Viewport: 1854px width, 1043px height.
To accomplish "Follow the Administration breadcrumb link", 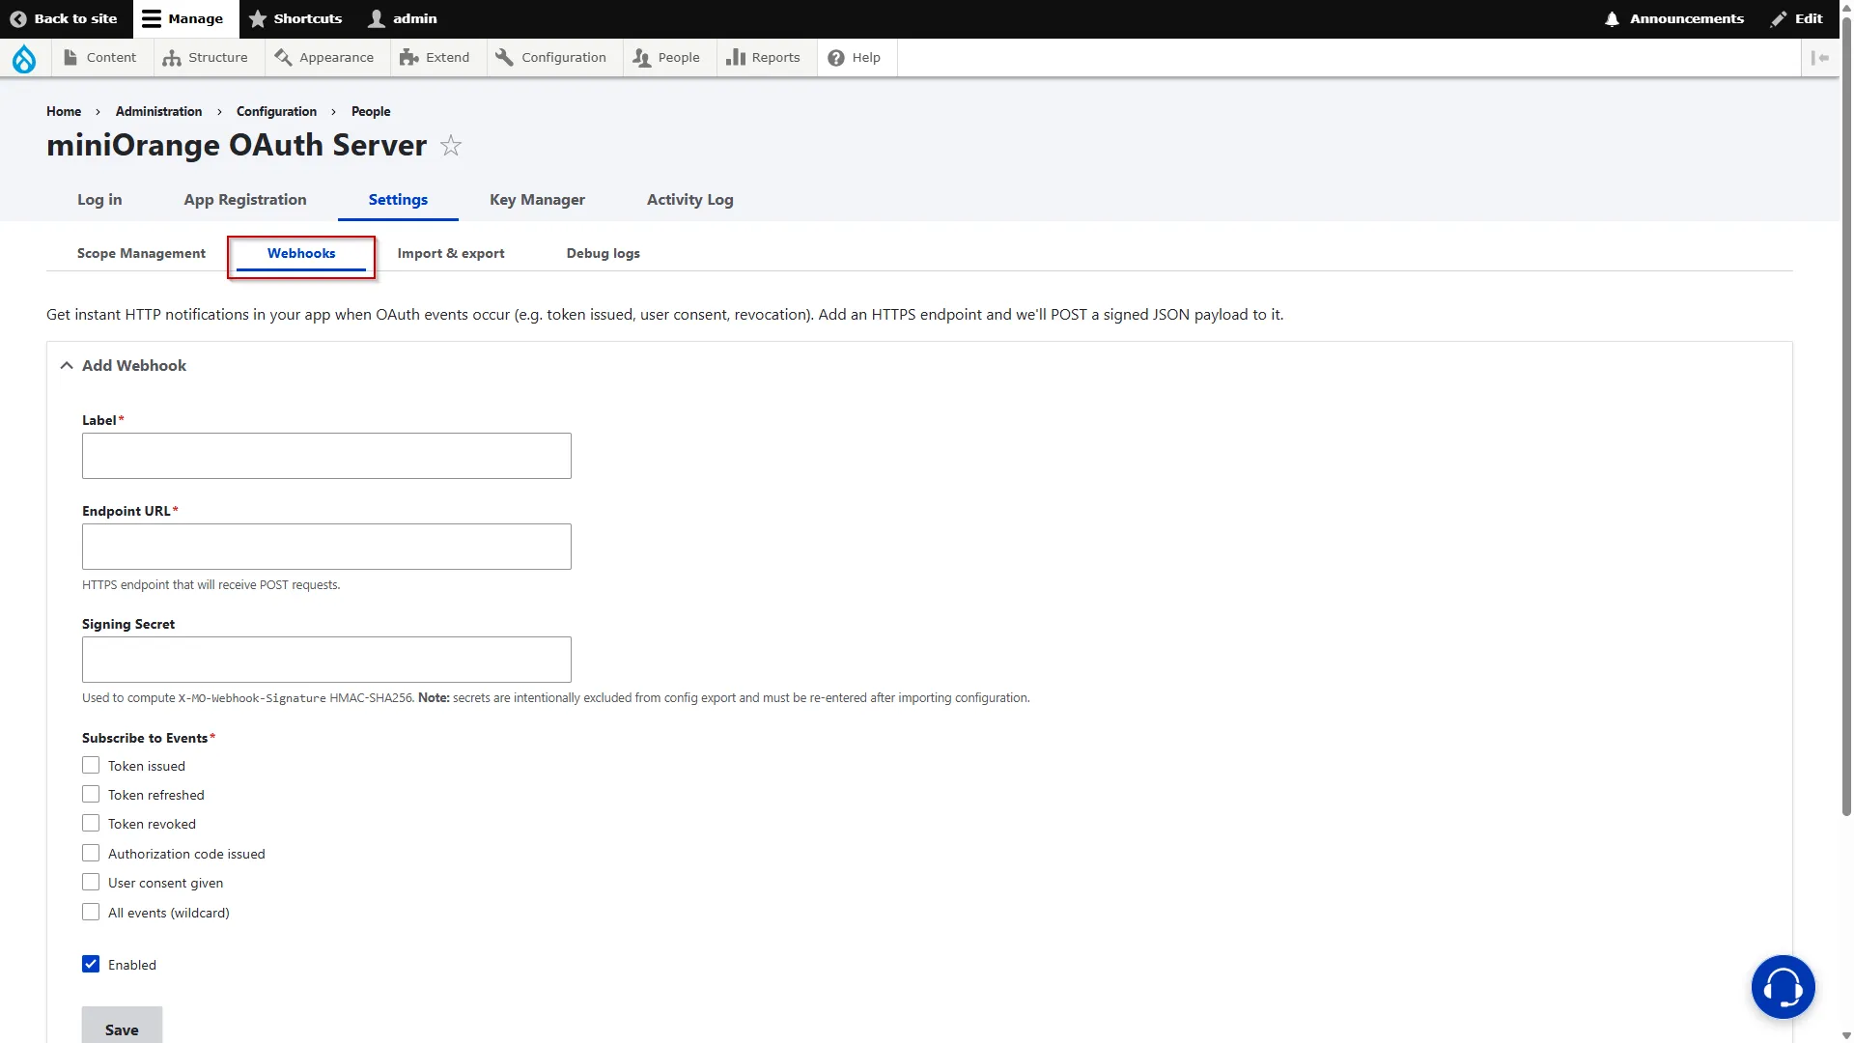I will click(158, 111).
